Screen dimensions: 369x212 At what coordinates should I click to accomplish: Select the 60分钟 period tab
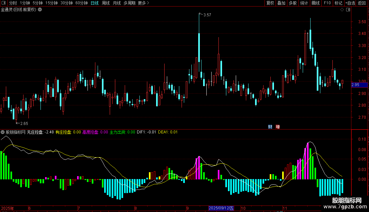click(x=81, y=3)
